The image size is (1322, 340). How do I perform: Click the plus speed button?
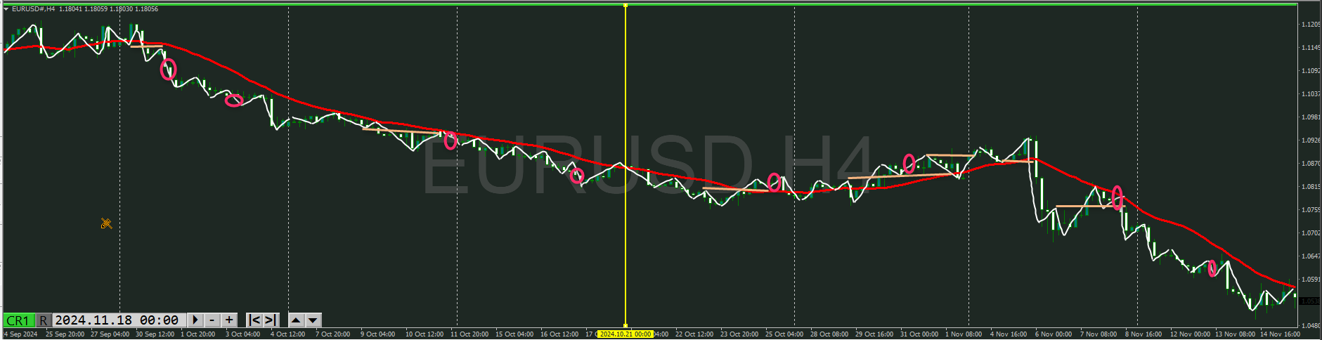[229, 320]
